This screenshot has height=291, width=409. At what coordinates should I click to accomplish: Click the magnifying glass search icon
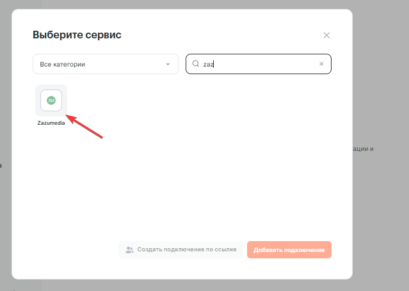coord(196,64)
